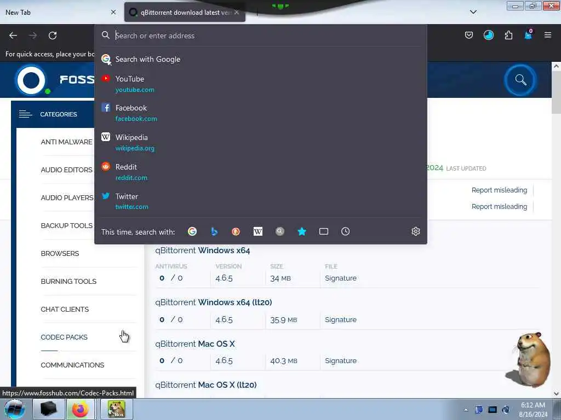Click the monitor icon in system tray
The height and width of the screenshot is (420, 561).
point(493,410)
